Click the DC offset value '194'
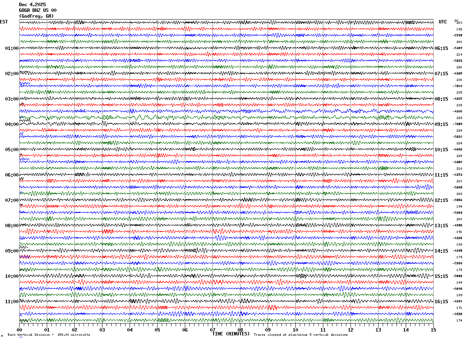The height and width of the screenshot is (340, 464). coord(459,206)
